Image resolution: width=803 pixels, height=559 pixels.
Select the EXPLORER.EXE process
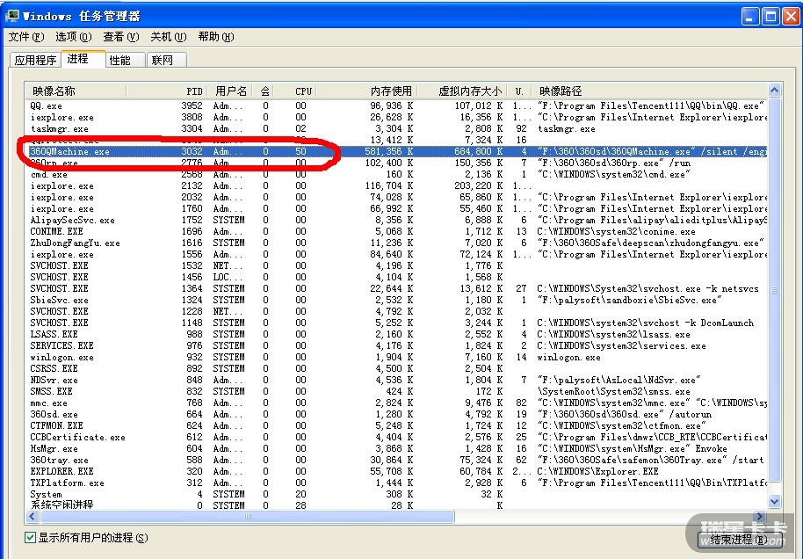point(396,471)
